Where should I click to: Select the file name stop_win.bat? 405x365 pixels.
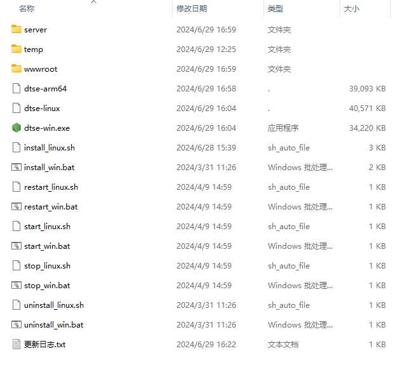47,286
